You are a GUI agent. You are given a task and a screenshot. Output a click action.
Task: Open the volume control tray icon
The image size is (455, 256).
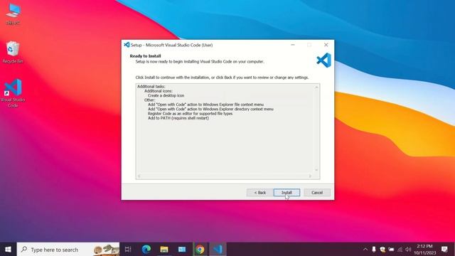(x=409, y=250)
